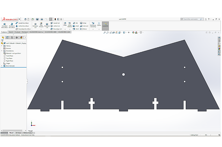Select the Extruded Cut tool
Image resolution: width=222 pixels, height=147 pixels.
point(35,26)
